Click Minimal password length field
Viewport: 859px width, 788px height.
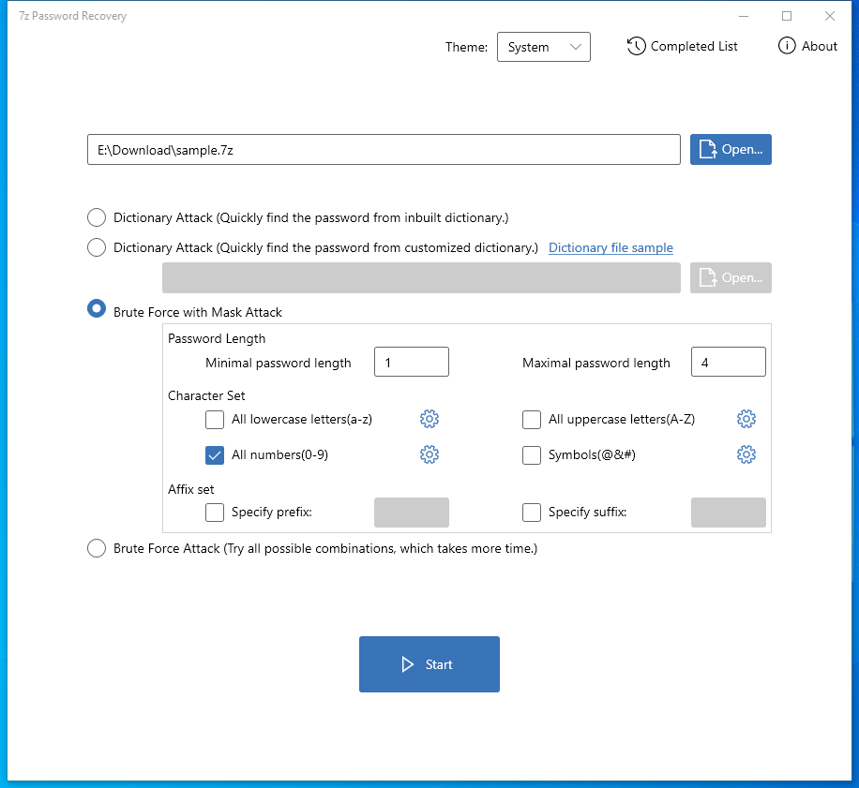coord(412,362)
